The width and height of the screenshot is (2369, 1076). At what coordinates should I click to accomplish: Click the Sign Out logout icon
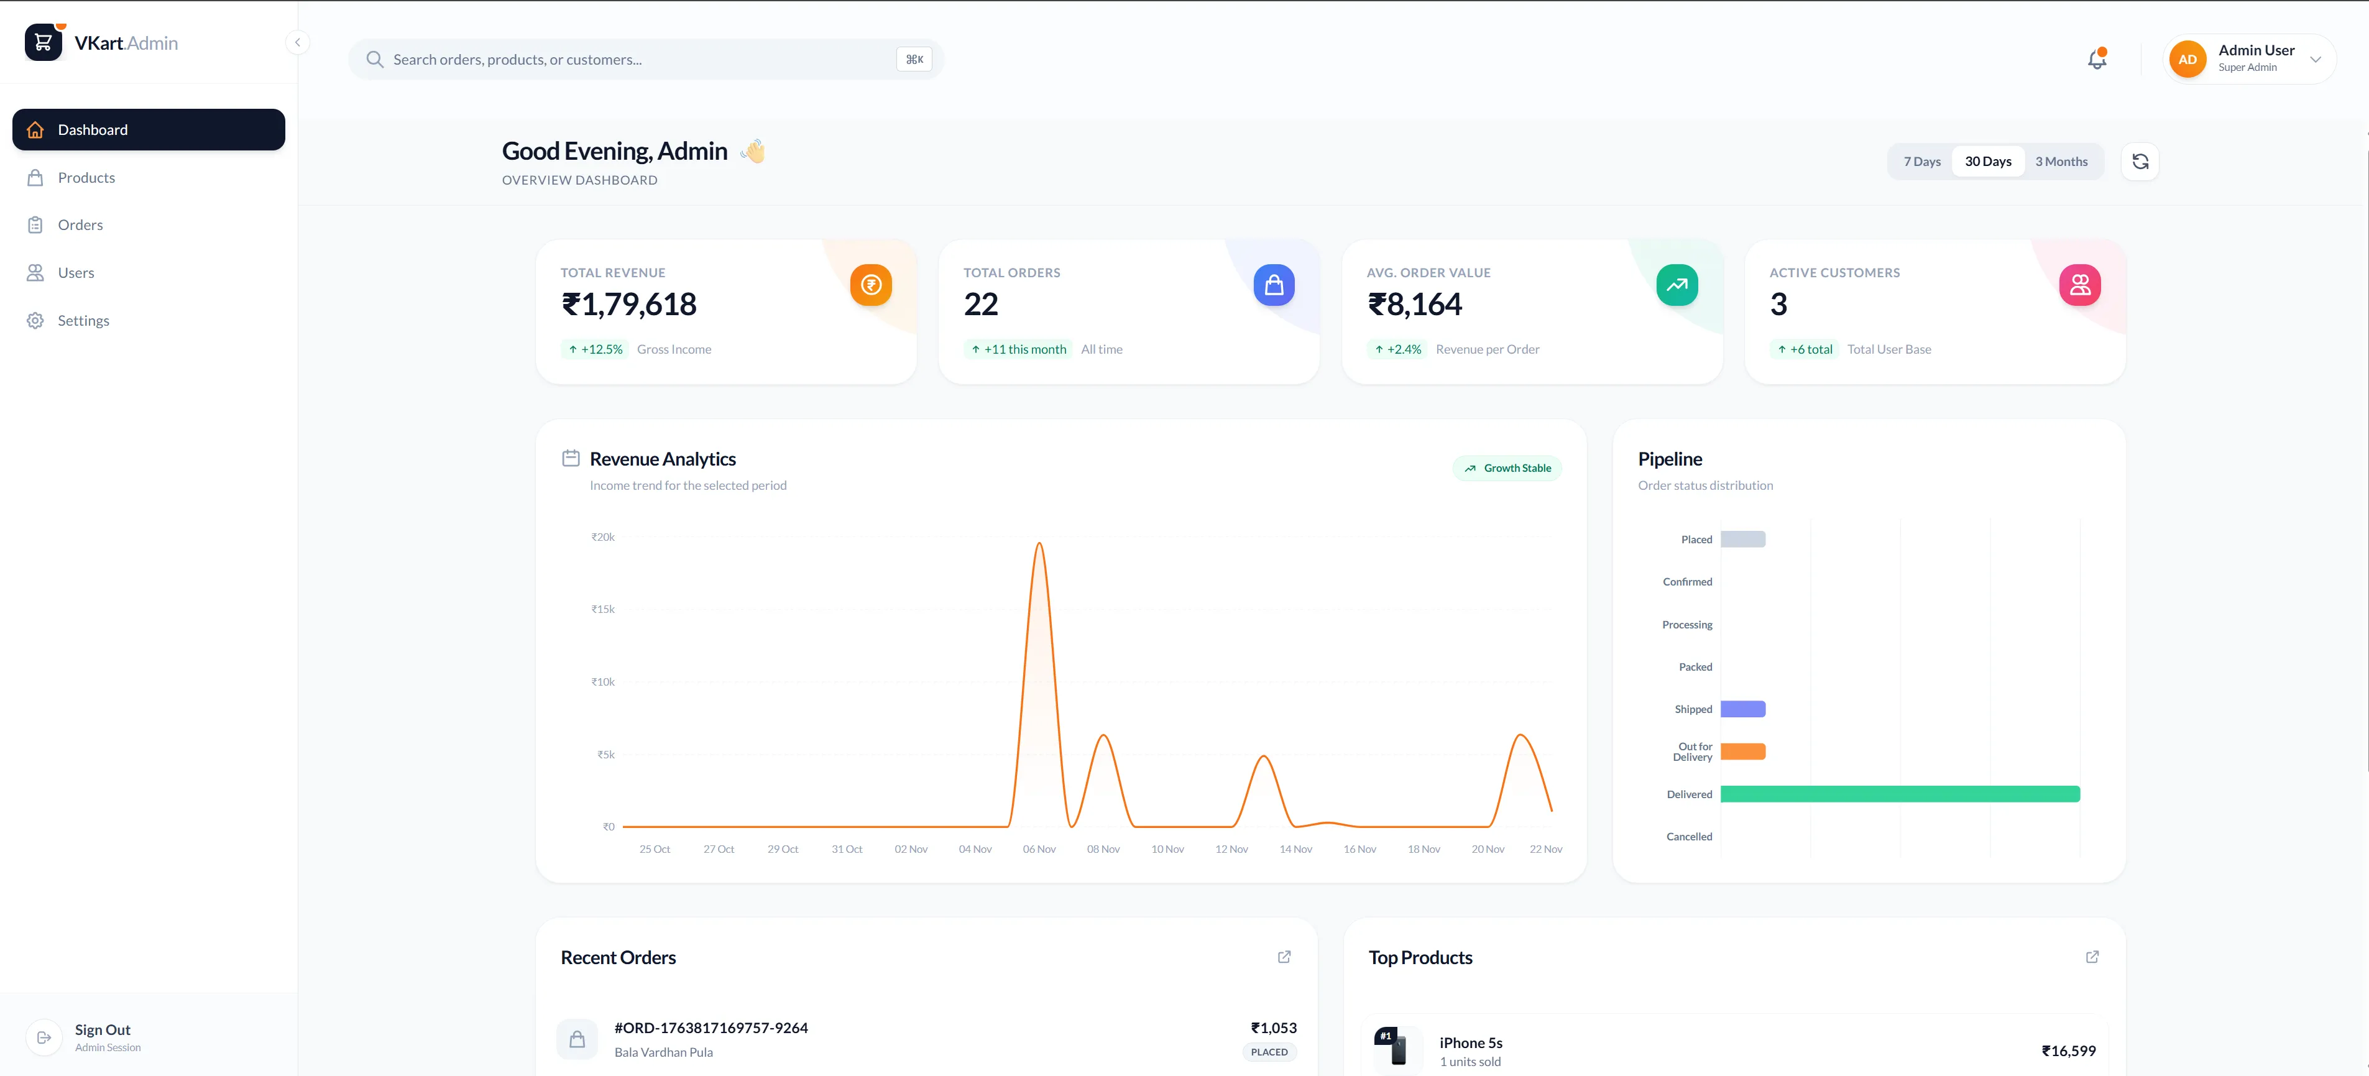44,1036
